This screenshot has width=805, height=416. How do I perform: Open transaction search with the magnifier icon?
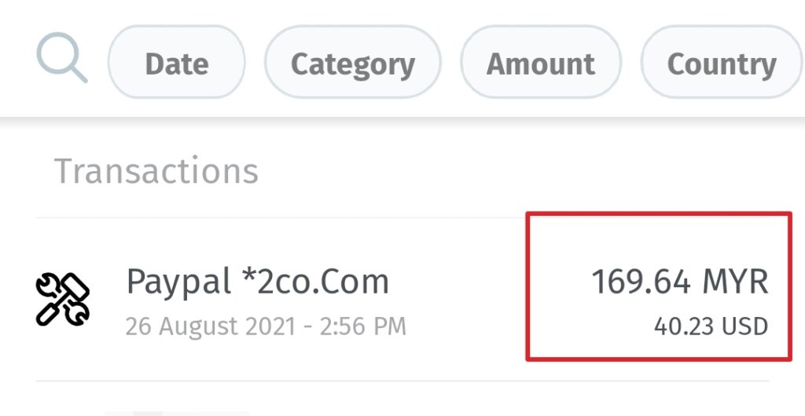coord(61,57)
